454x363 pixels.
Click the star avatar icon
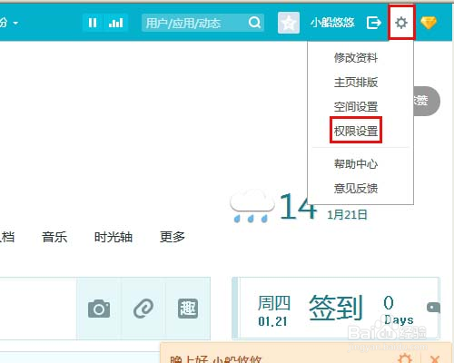pos(289,23)
